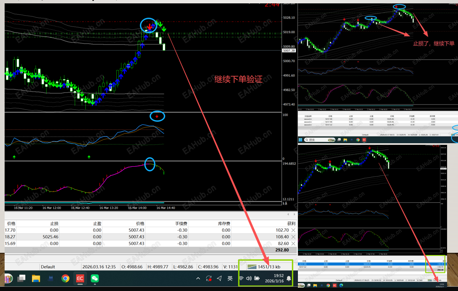Open File Explorer from the taskbar
The width and height of the screenshot is (458, 291).
point(36,278)
